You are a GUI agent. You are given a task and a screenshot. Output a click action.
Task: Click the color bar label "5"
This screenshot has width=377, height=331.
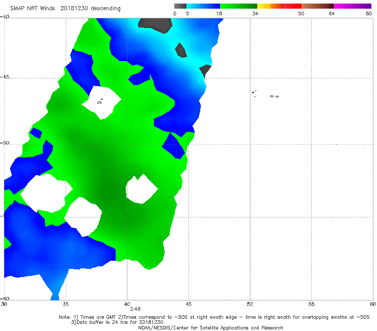click(187, 13)
